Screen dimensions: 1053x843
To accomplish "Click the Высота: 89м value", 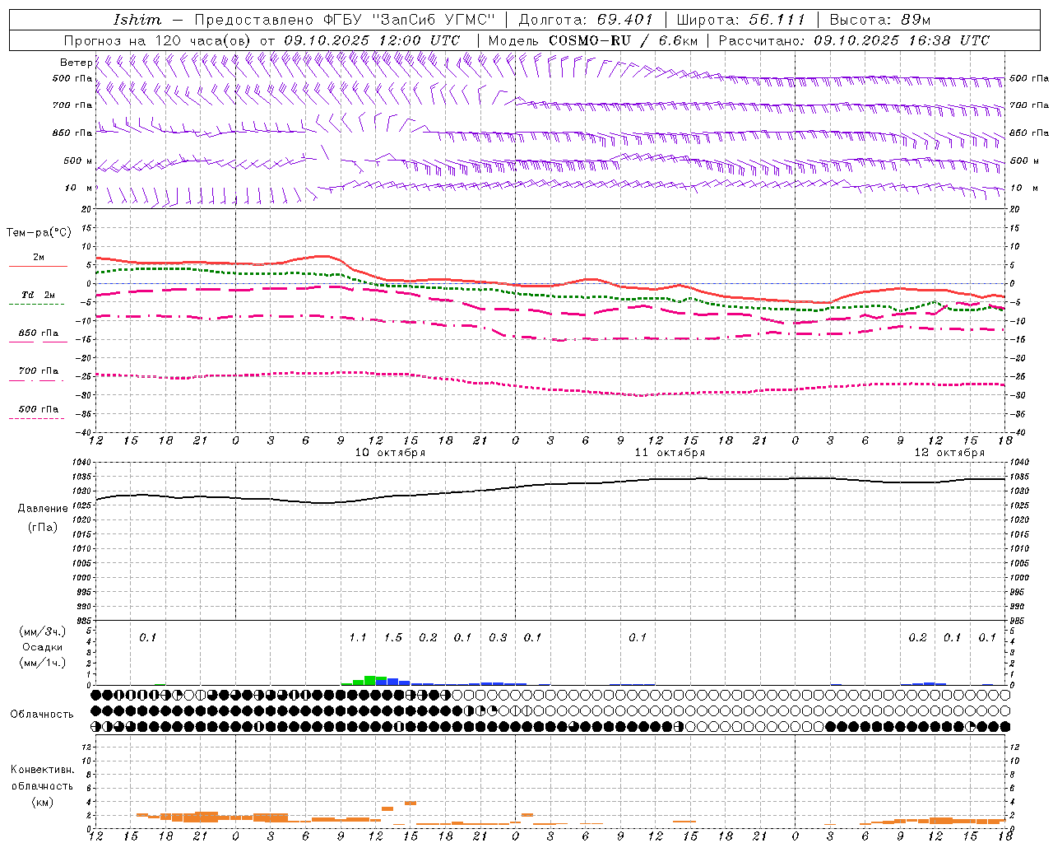I will [x=880, y=20].
